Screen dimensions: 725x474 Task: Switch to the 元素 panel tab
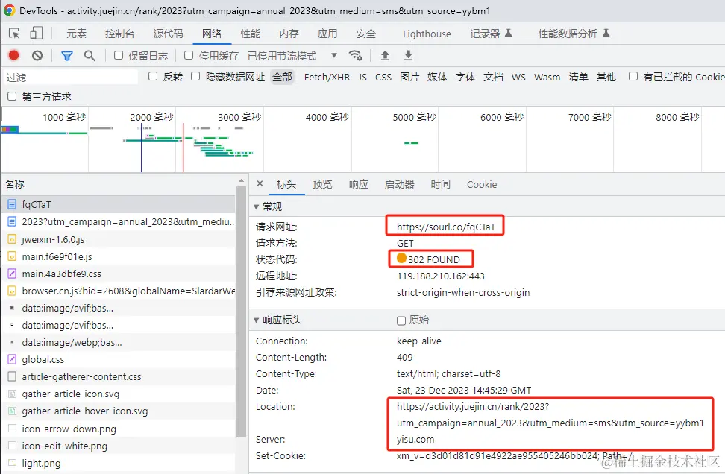76,34
